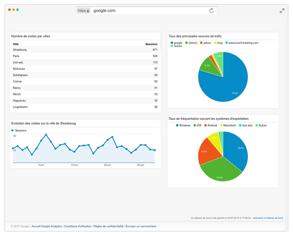Click the Windows legend swatch
The image size is (293, 236).
click(177, 126)
